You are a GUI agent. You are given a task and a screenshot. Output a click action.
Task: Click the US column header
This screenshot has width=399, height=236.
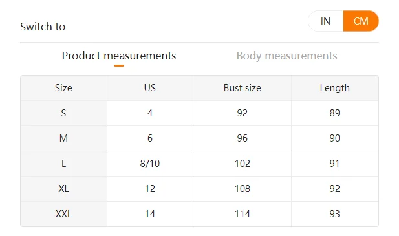point(150,88)
